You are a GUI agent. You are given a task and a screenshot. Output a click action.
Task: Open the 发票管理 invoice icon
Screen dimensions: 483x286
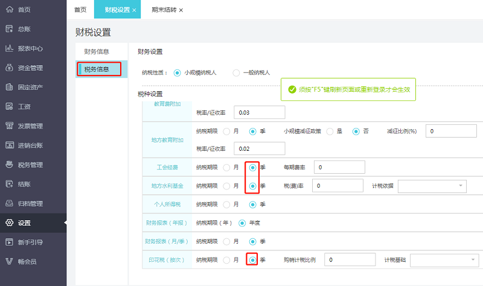point(10,126)
